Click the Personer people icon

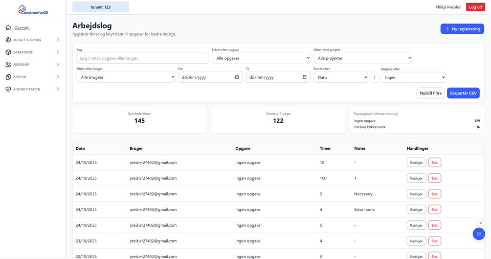(x=8, y=64)
